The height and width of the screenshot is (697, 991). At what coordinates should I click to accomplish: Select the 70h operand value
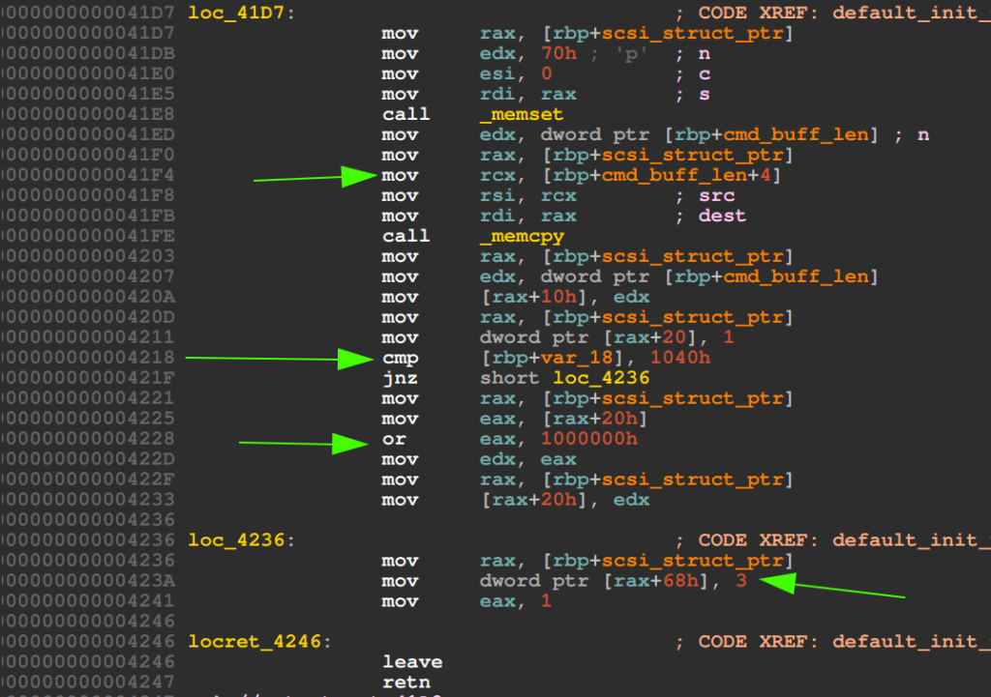tap(558, 54)
